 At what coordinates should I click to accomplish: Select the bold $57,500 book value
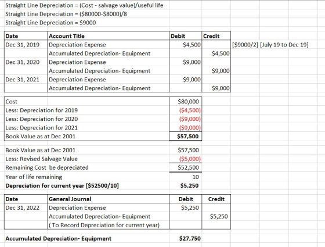(188, 137)
